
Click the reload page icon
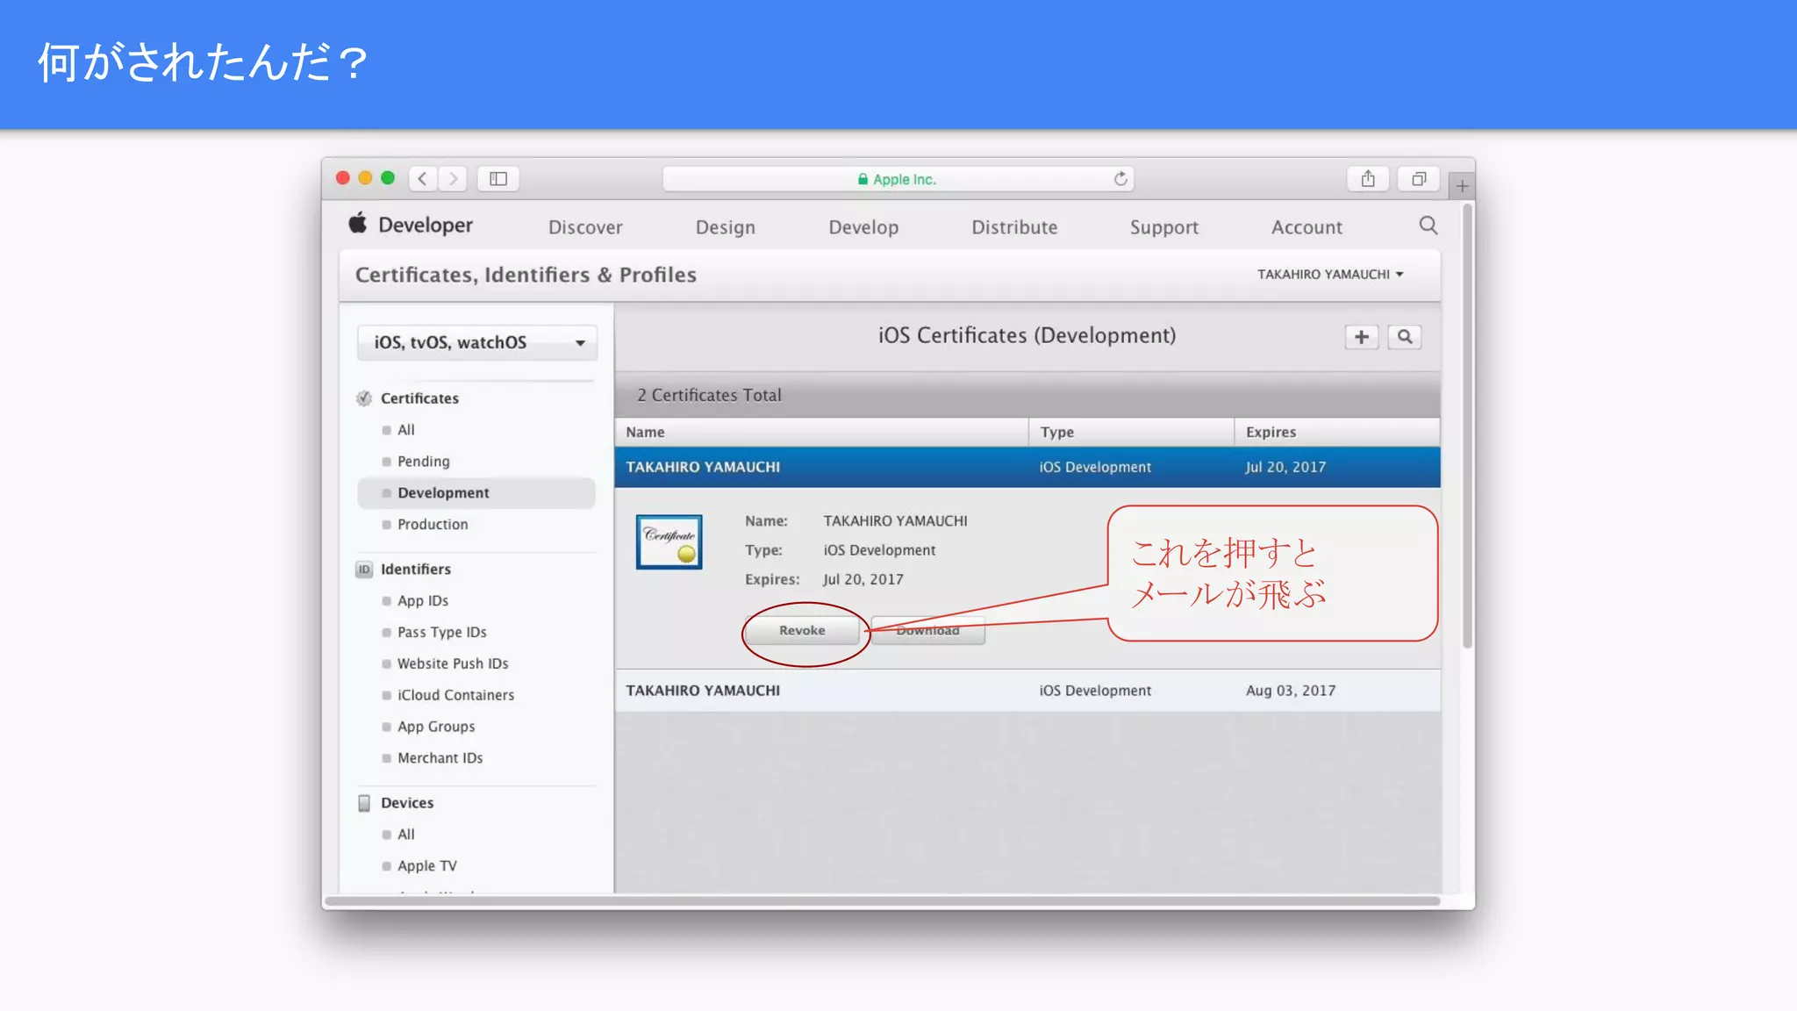coord(1120,179)
